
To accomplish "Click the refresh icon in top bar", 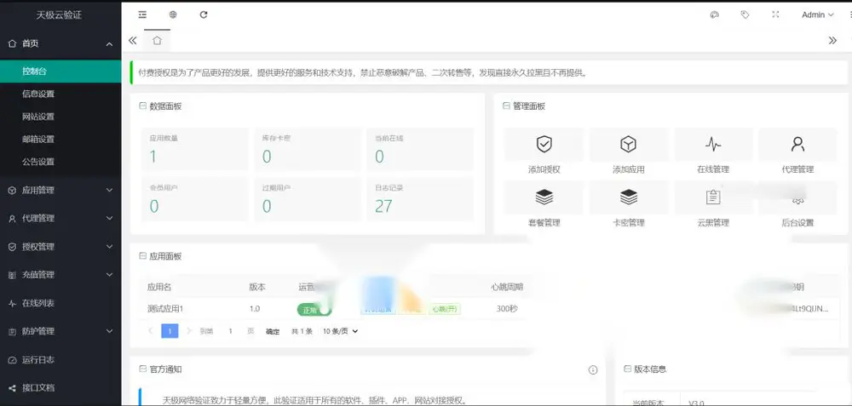I will pos(204,14).
